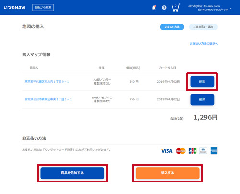Select the Diners Club card logo

tap(203, 151)
